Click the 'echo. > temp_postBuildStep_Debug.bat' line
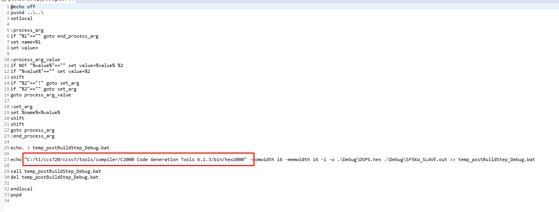Viewport: 559px width, 212px height. 60,148
